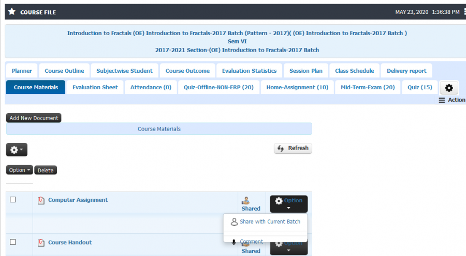Viewport: 466px width, 256px height.
Task: Go to the Attendance (0) tab
Action: click(x=151, y=87)
